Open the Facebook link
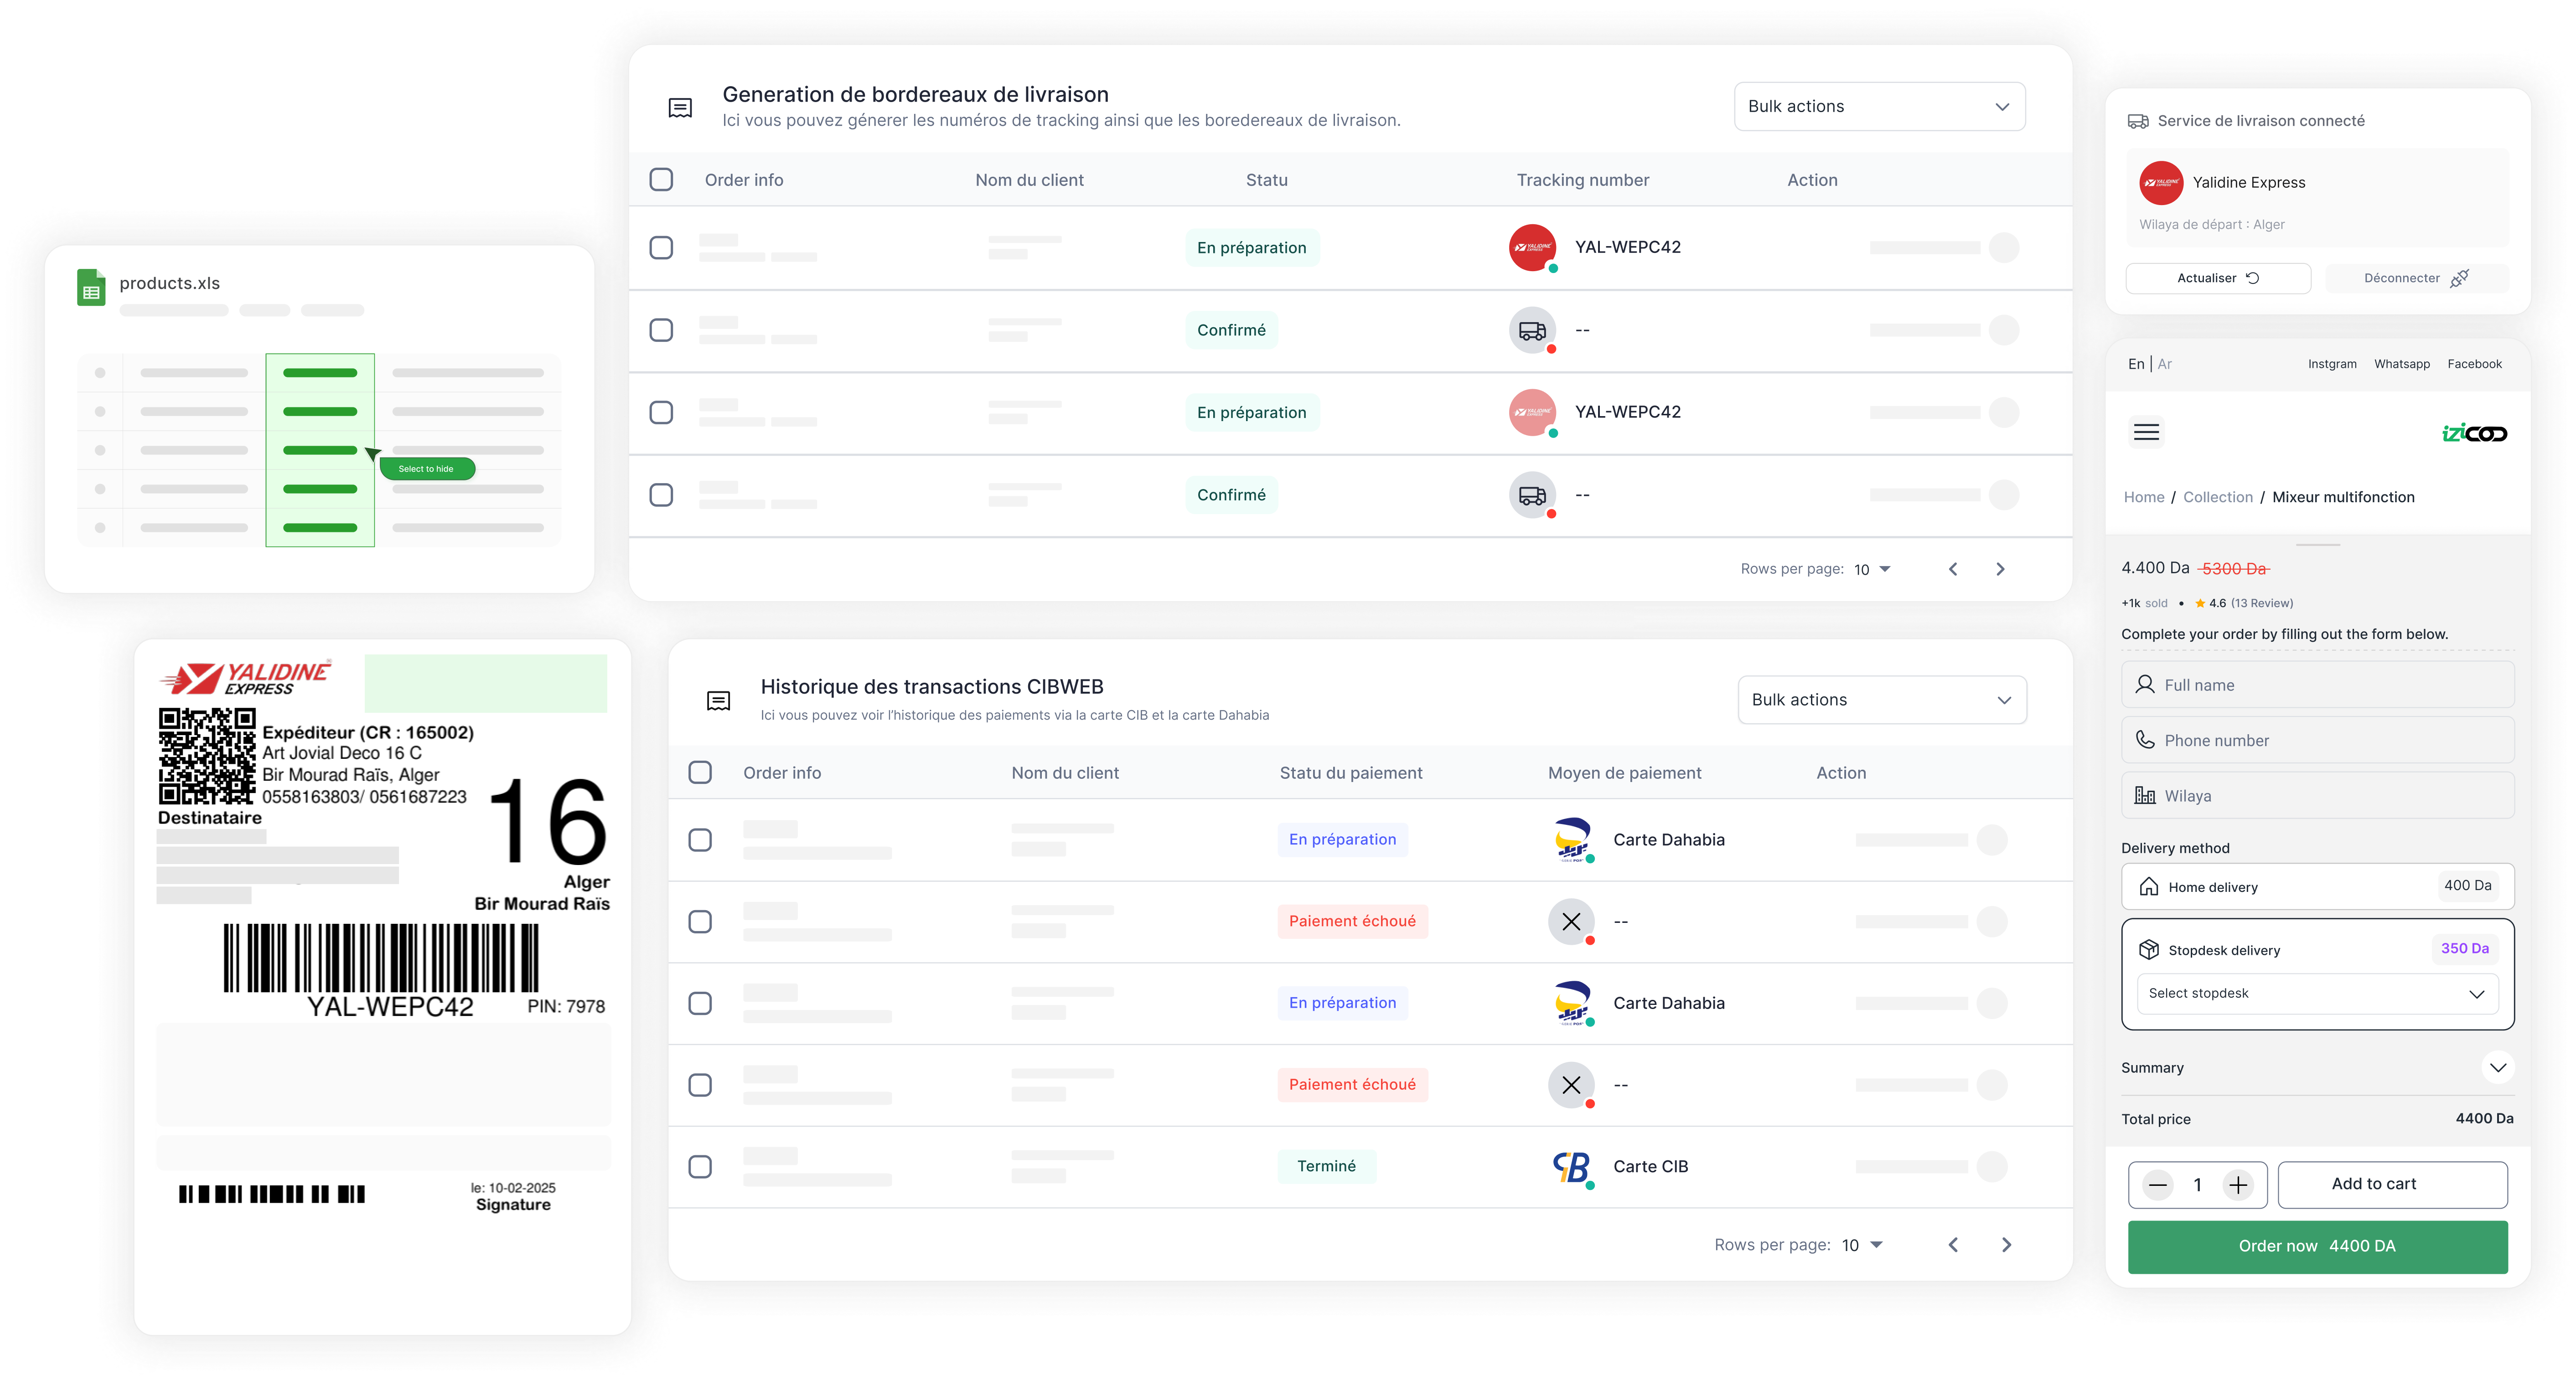 coord(2474,365)
